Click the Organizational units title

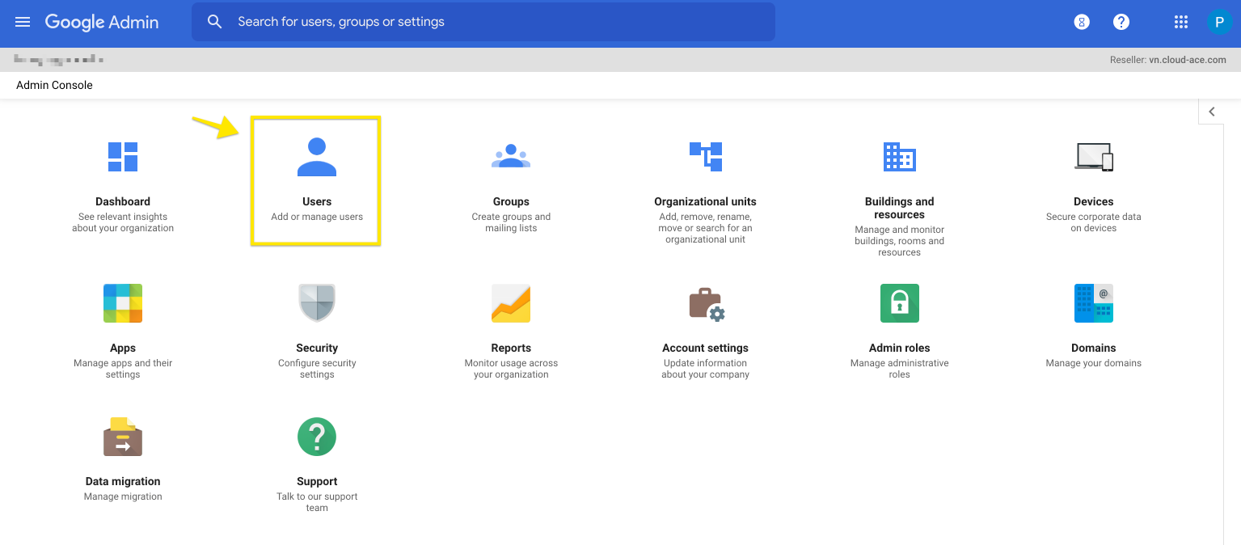coord(706,201)
